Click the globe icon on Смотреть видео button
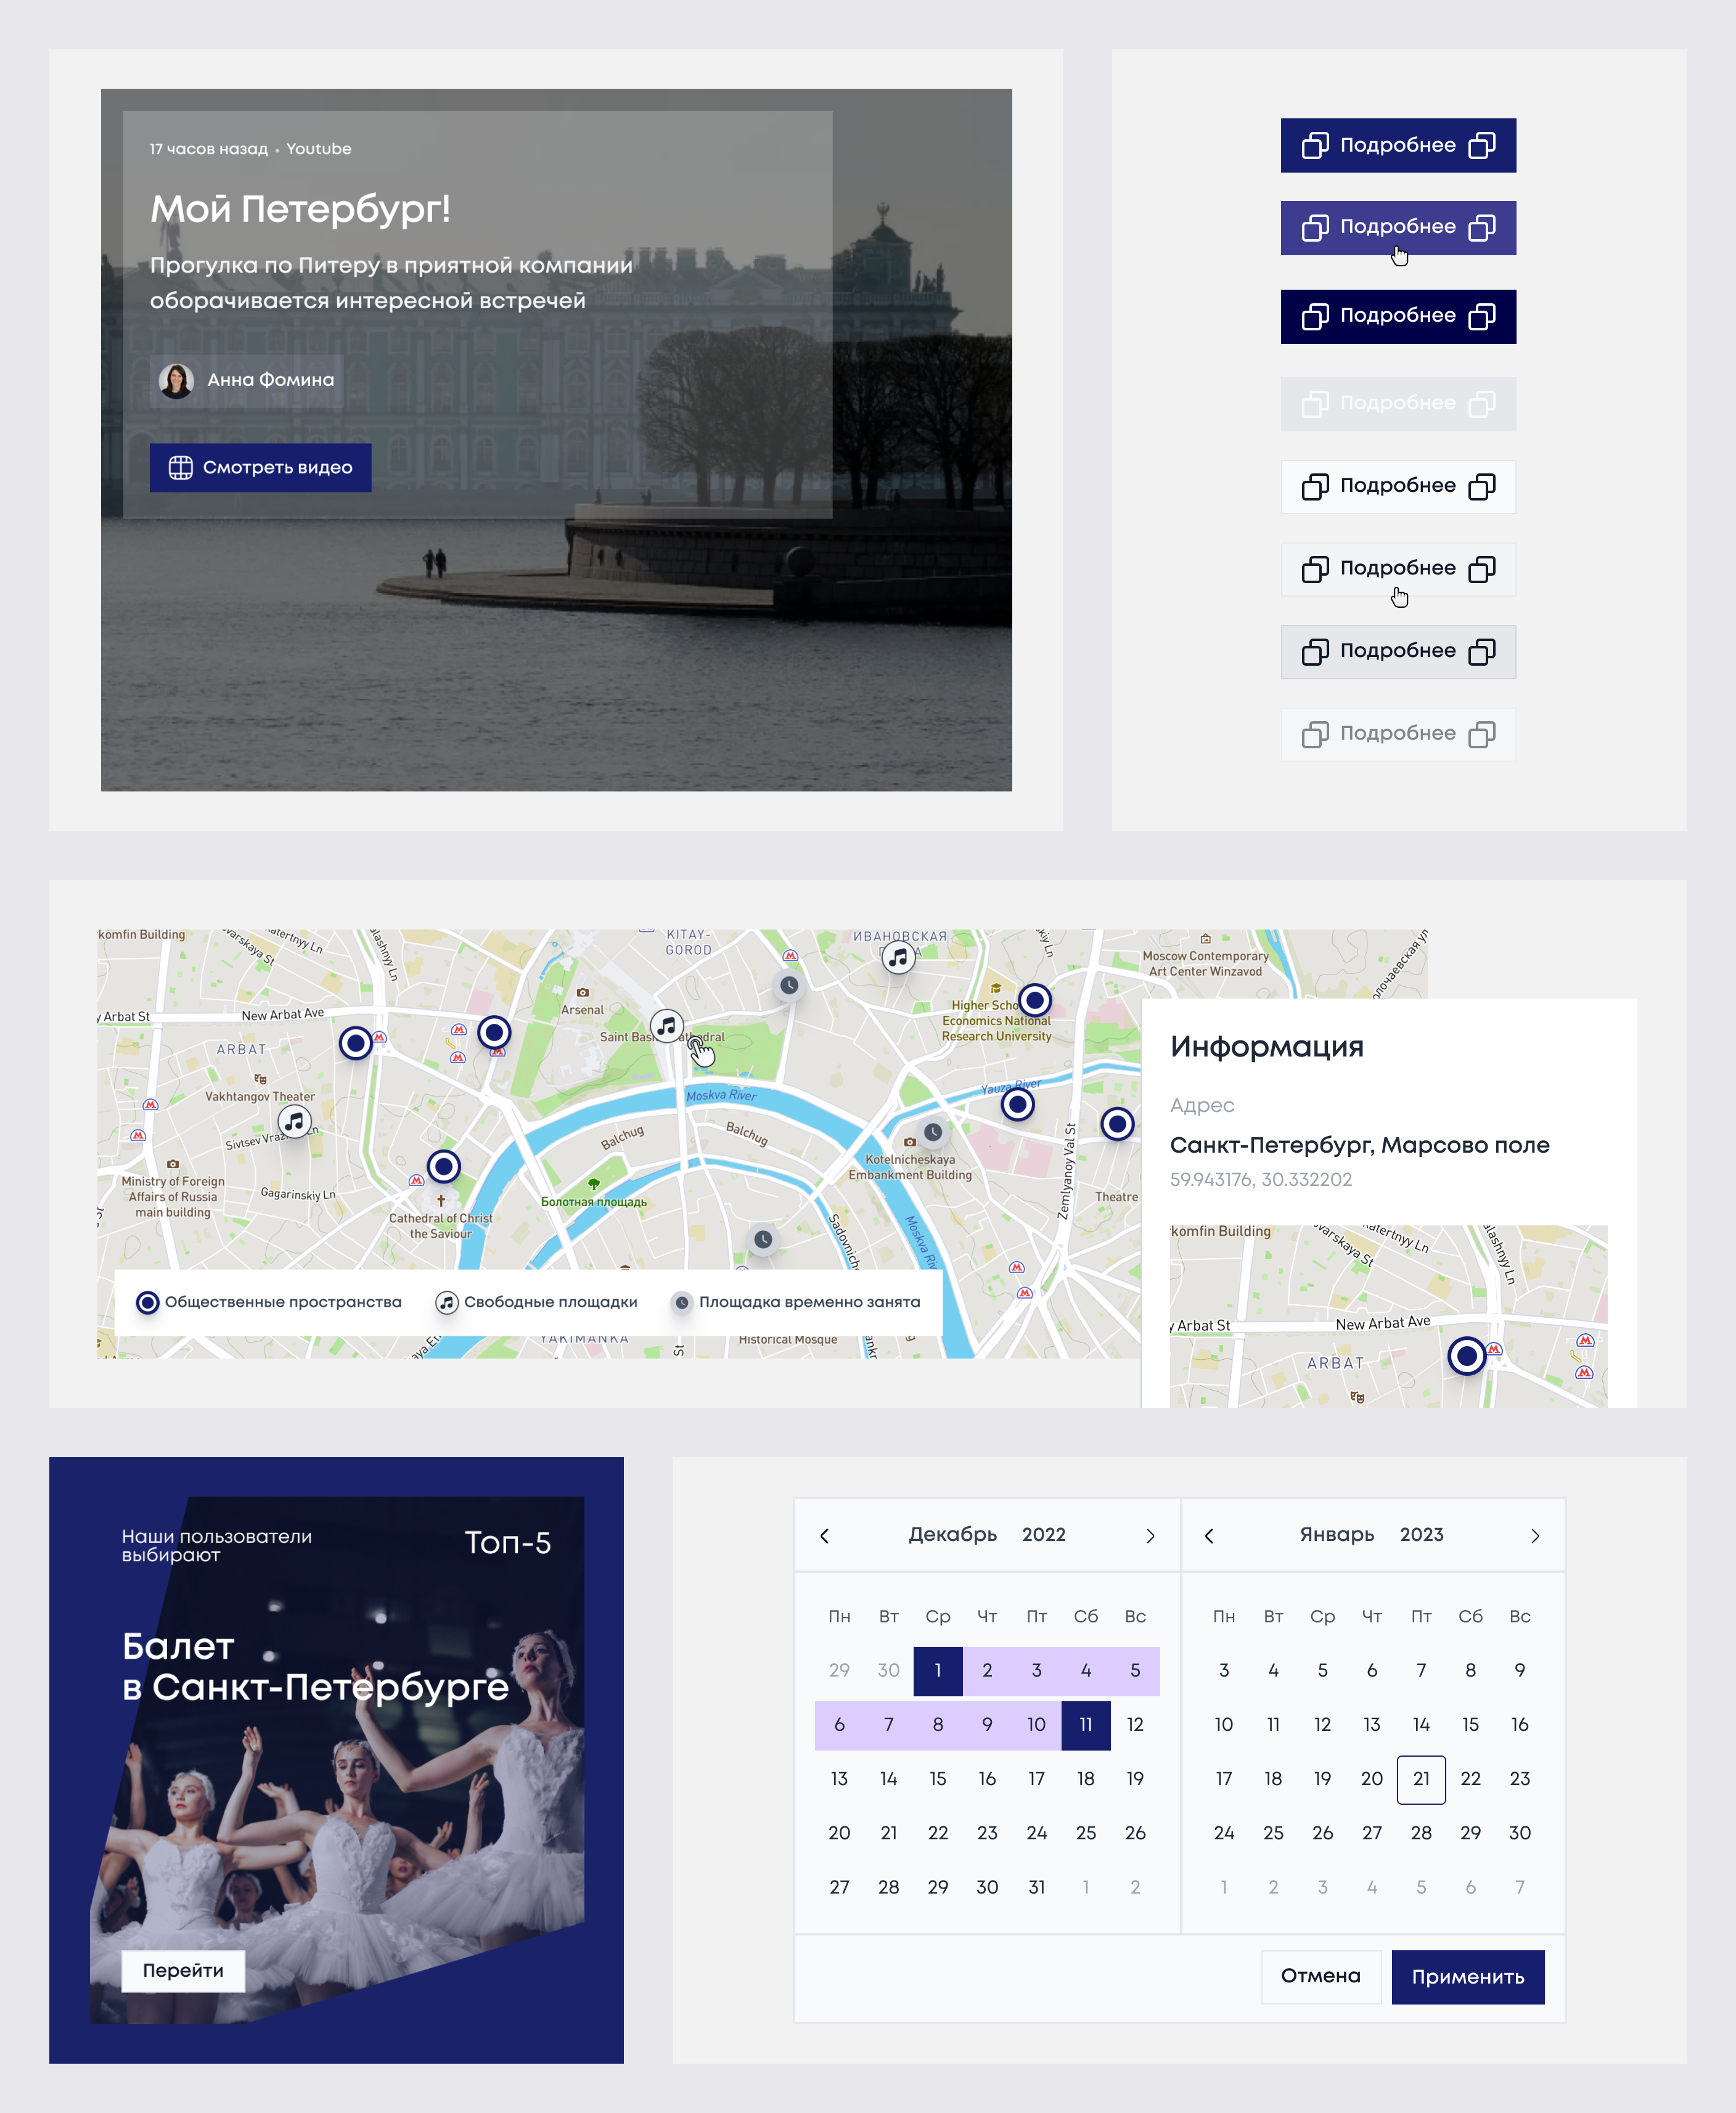Image resolution: width=1736 pixels, height=2113 pixels. [x=181, y=467]
